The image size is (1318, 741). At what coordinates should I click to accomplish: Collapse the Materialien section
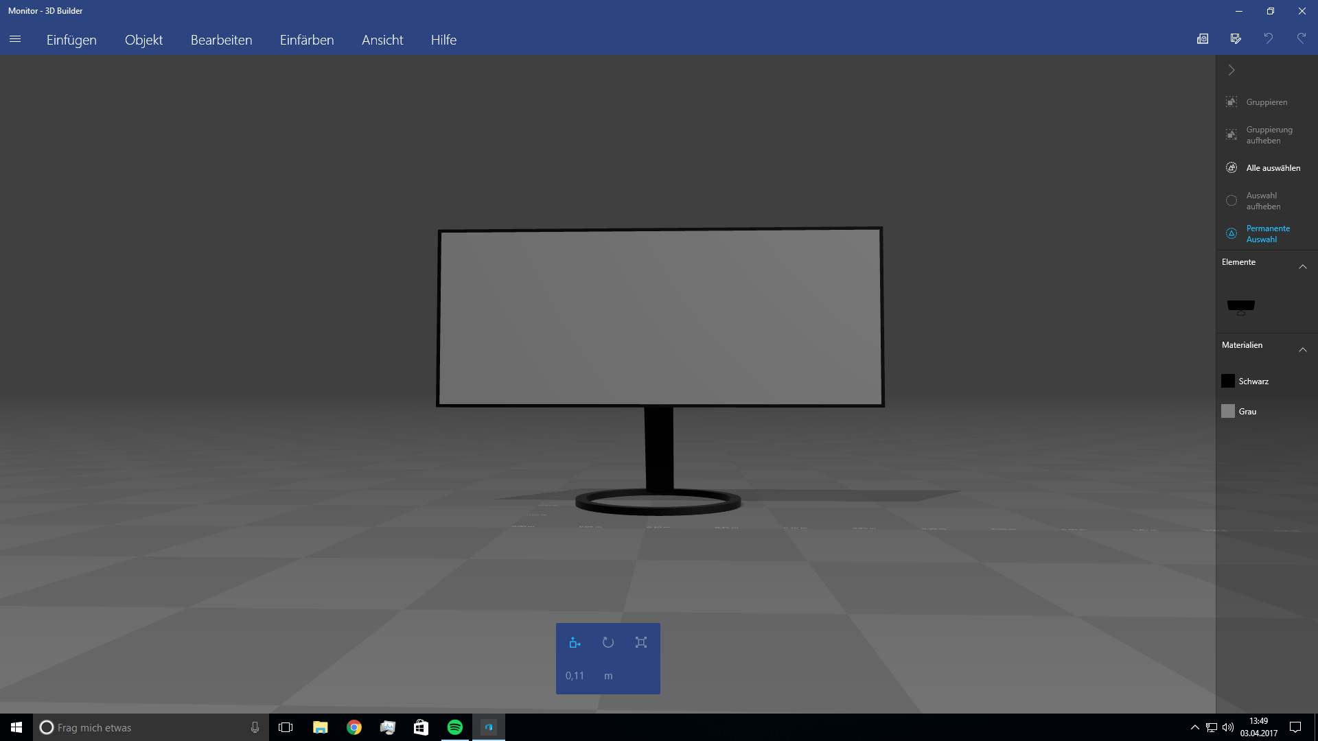tap(1303, 350)
